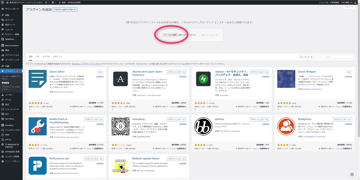This screenshot has width=360, height=180.
Task: Switch to the 人気 tab
Action: [x=37, y=56]
